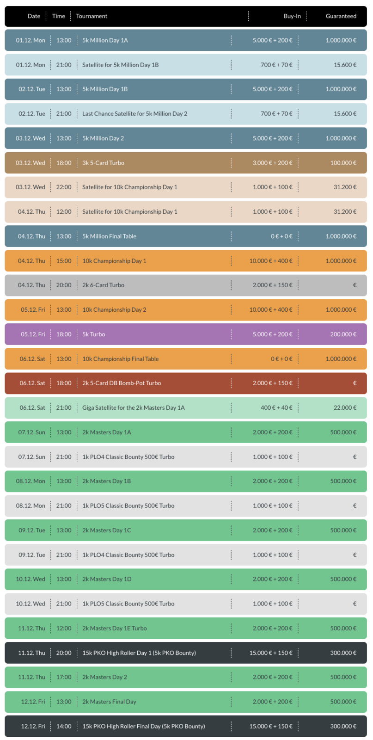Screen dimensions: 373x740
Task: Select the 3k 5-Card Turbo row
Action: [x=103, y=163]
